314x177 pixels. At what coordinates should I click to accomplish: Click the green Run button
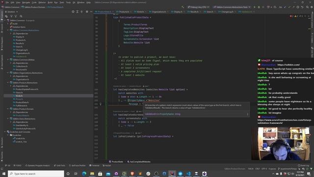pos(255,7)
